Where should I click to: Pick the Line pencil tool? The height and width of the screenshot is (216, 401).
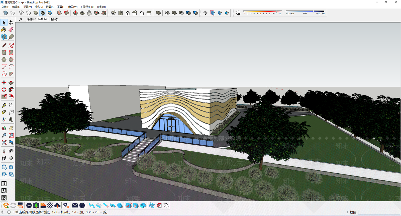point(4,45)
